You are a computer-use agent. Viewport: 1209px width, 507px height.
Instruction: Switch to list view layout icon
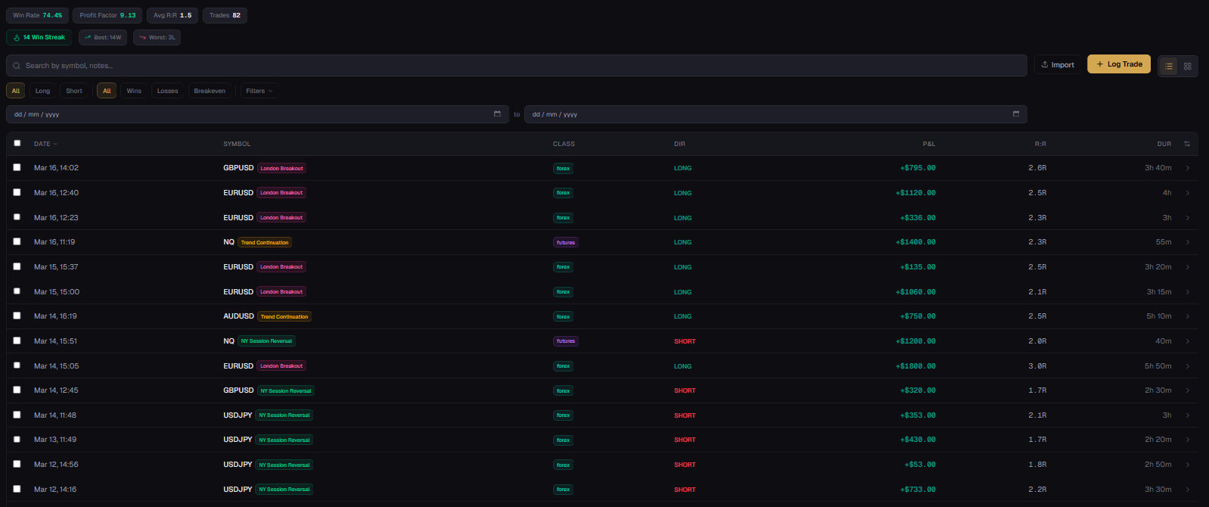click(1169, 66)
